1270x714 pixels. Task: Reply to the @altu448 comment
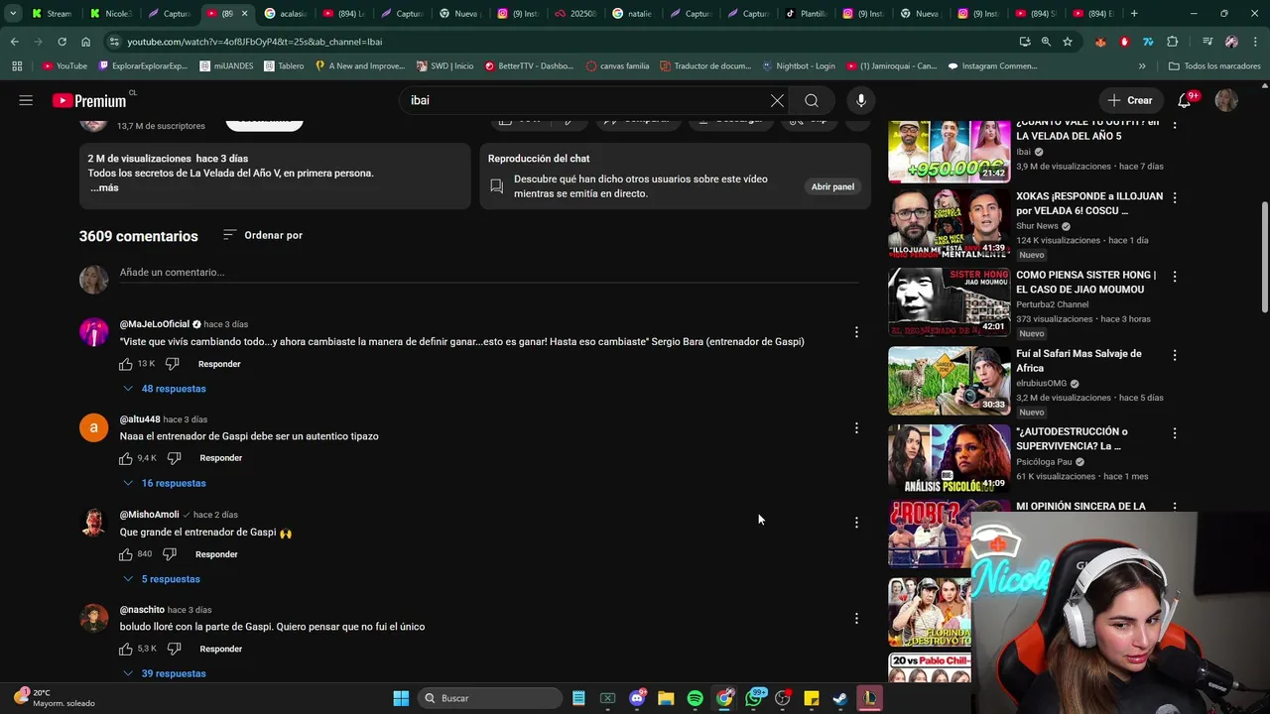pyautogui.click(x=221, y=458)
